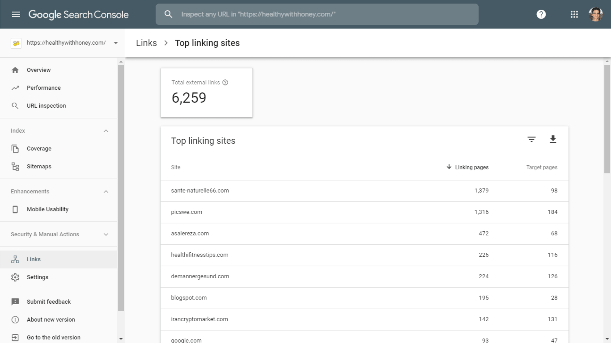Click the Submit feedback link
The image size is (611, 343).
tap(49, 302)
